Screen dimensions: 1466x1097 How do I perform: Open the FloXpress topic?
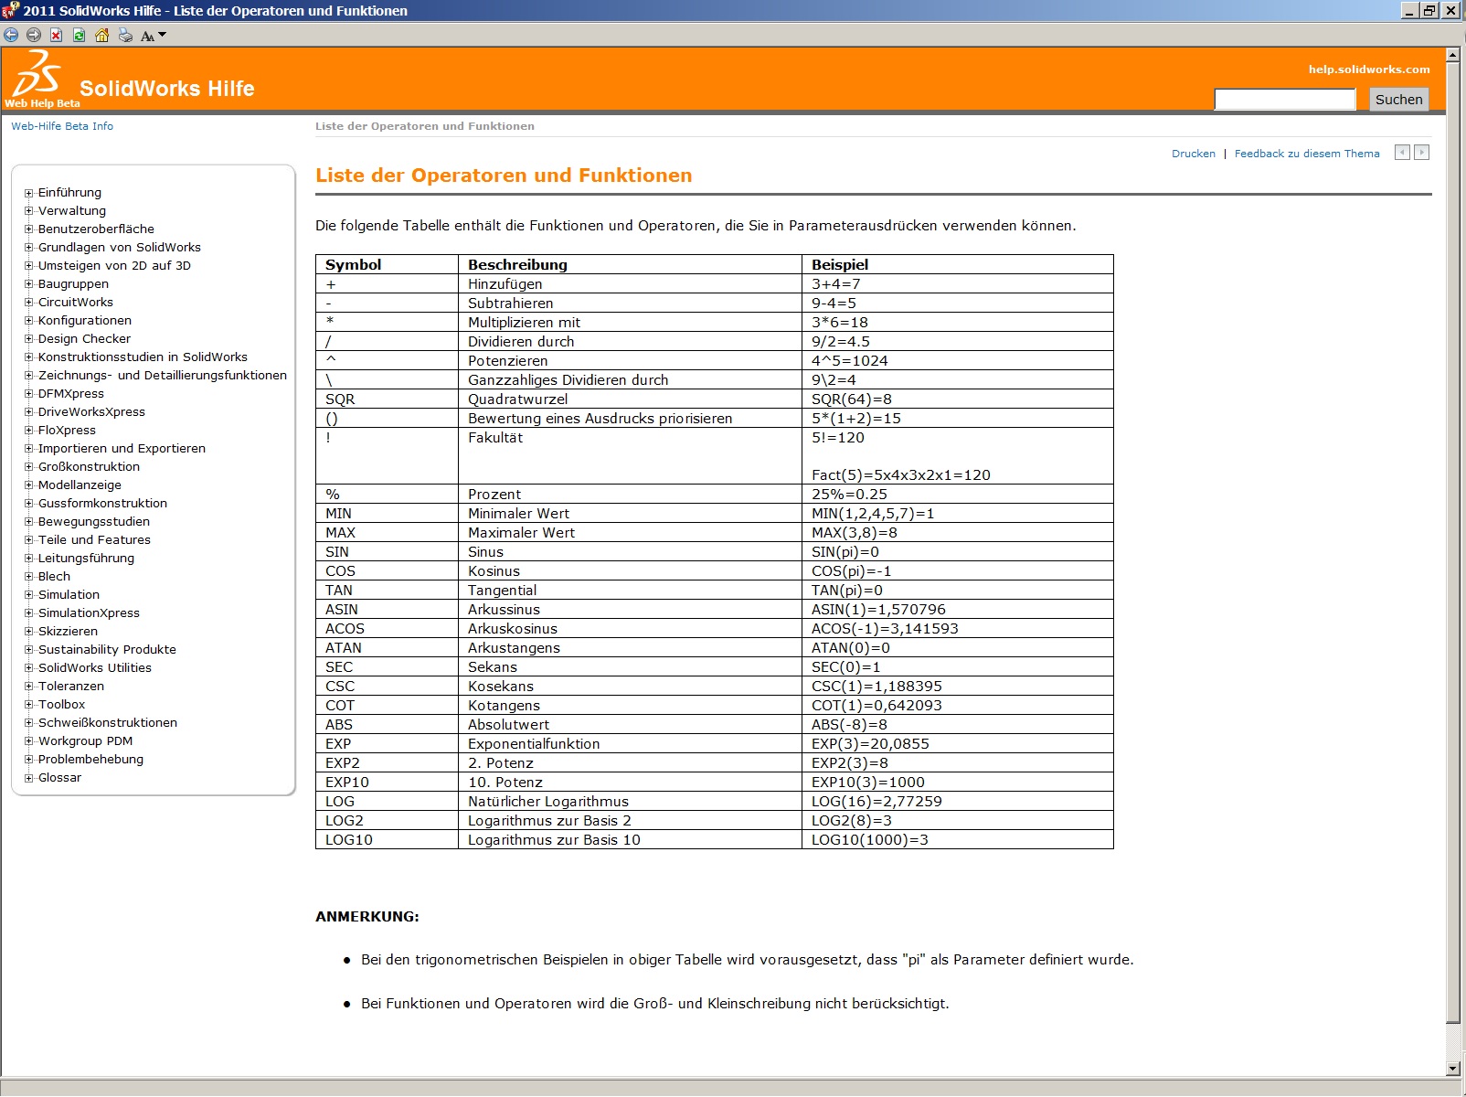click(67, 431)
